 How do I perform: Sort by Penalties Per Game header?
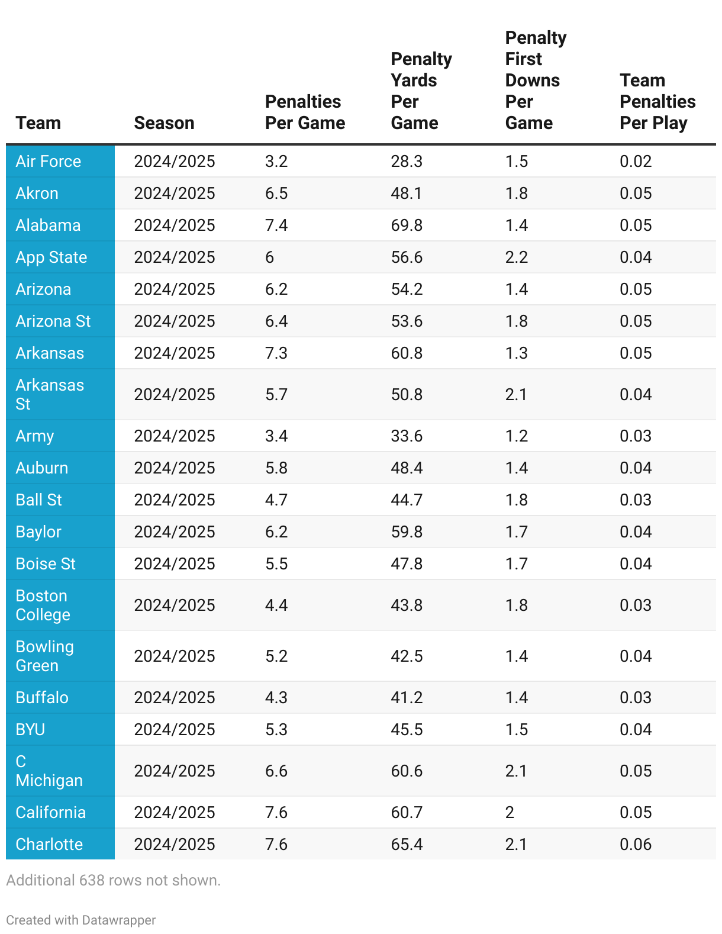point(305,112)
